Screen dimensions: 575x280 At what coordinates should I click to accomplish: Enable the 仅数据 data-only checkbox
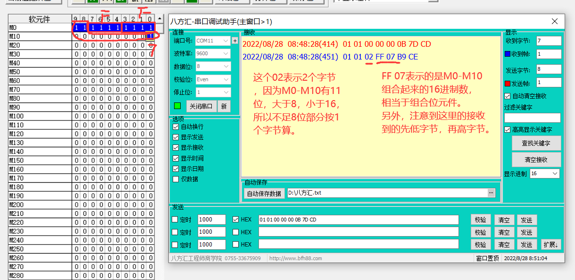[176, 179]
